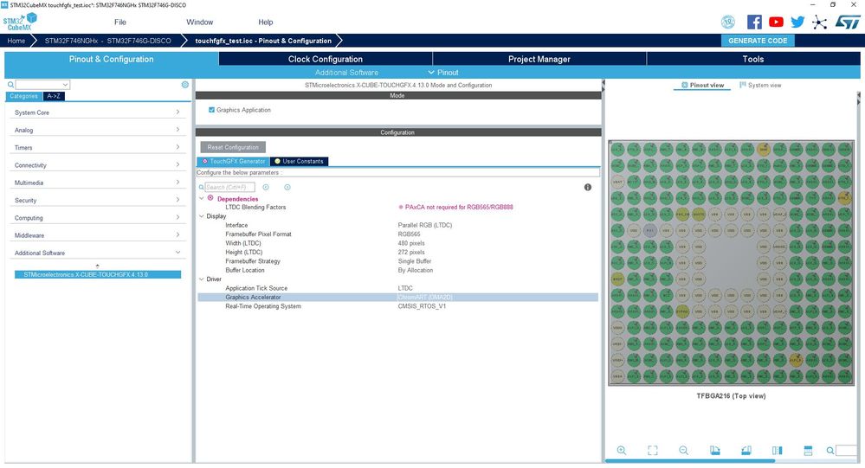Click the Dependencies warning icon
Image resolution: width=865 pixels, height=468 pixels.
(x=210, y=198)
